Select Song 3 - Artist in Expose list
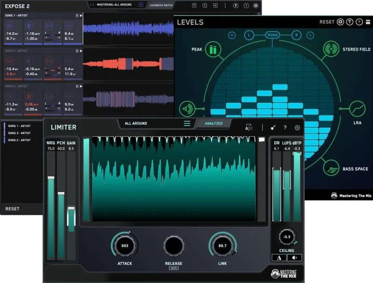 19,133
